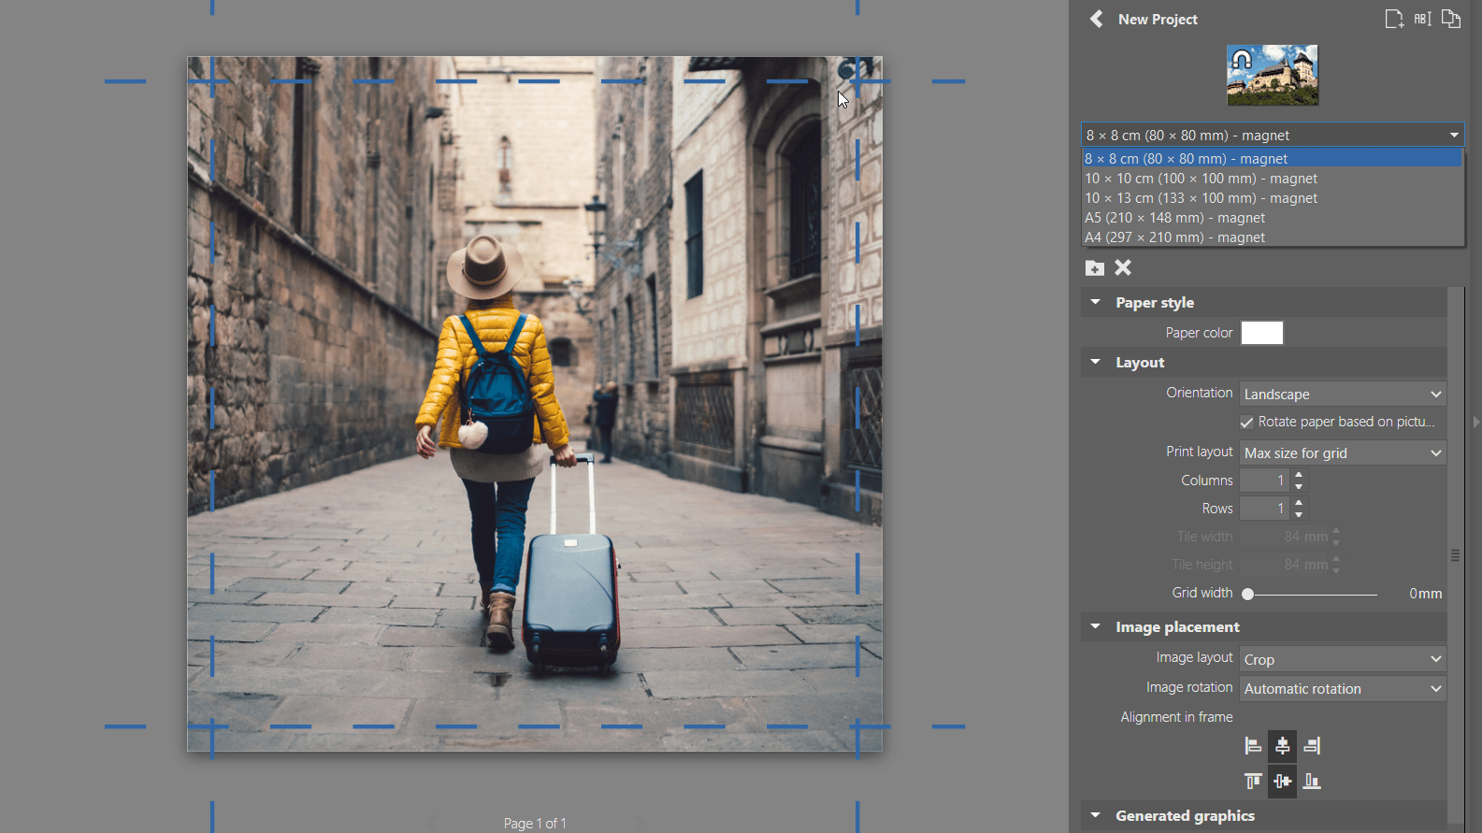The width and height of the screenshot is (1482, 833).
Task: Align image to the bottom in frame
Action: (1312, 781)
